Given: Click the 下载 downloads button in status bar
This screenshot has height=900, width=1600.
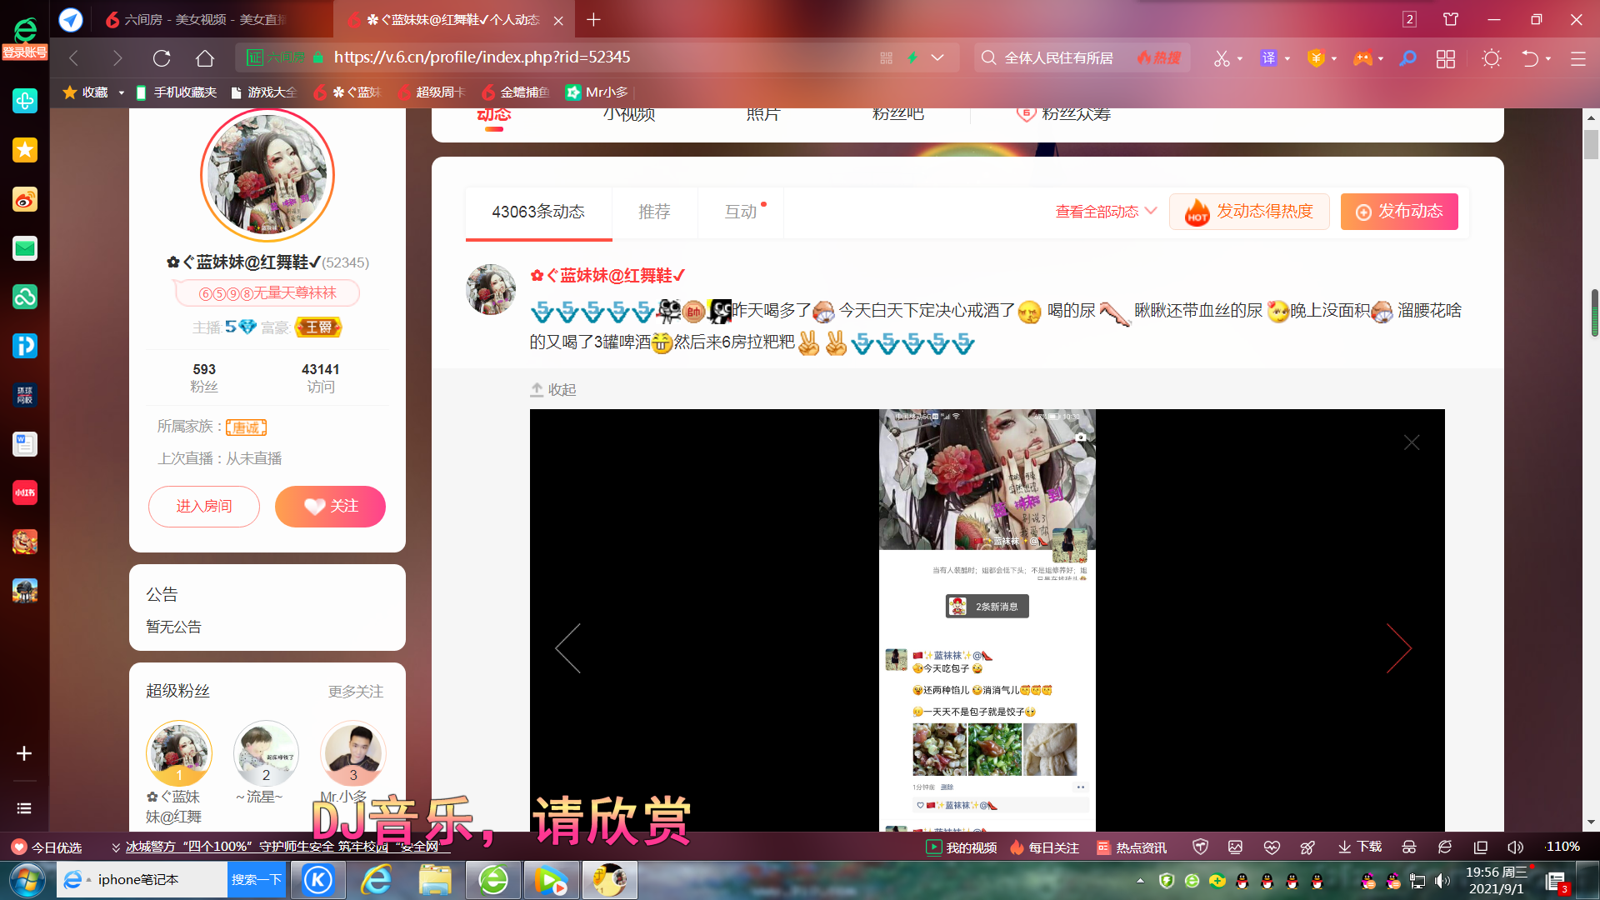Looking at the screenshot, I should click(x=1360, y=847).
